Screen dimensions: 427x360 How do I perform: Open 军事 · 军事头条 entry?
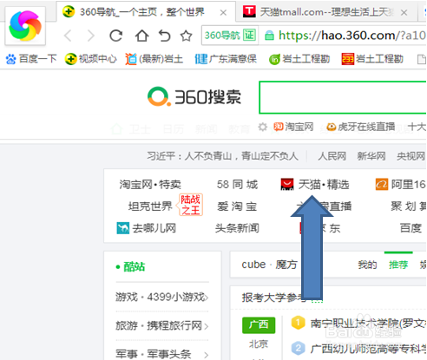pyautogui.click(x=153, y=354)
